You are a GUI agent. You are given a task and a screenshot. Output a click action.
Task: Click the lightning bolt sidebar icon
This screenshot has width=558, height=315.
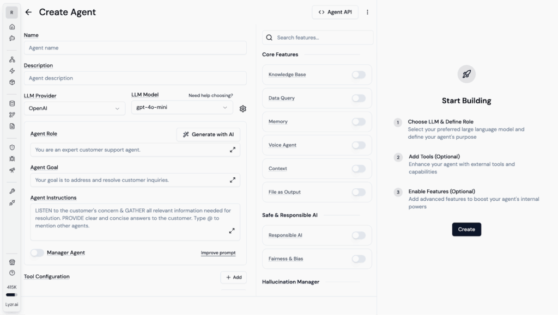click(x=12, y=71)
